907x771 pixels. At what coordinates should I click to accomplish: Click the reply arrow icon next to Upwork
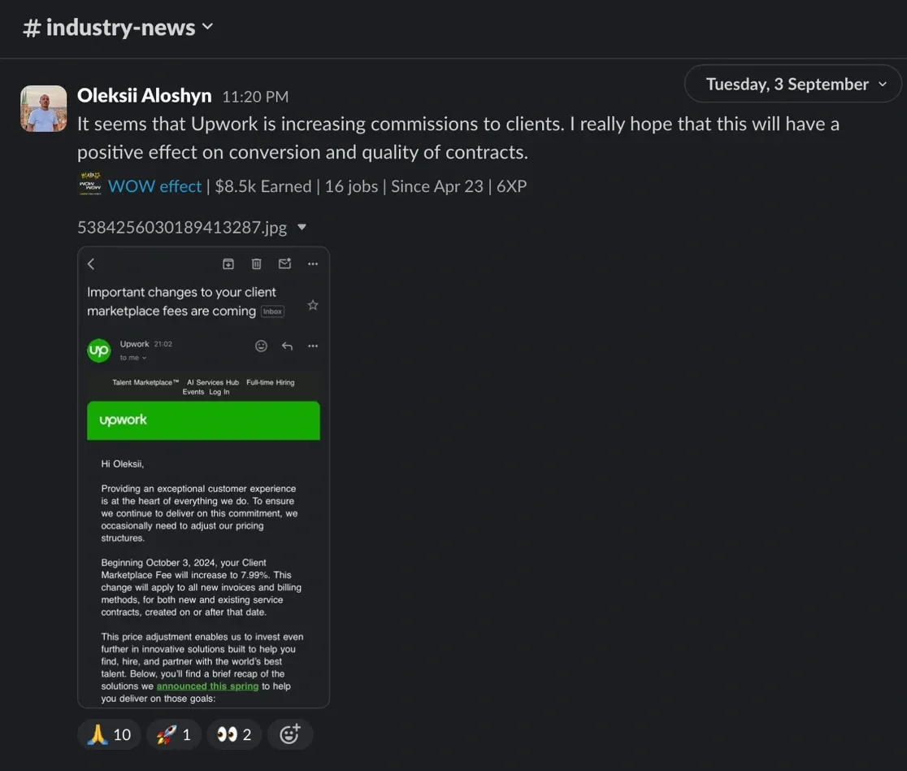click(x=287, y=346)
